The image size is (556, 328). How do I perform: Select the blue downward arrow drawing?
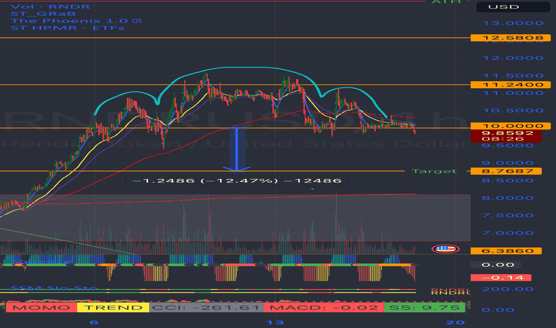click(237, 149)
